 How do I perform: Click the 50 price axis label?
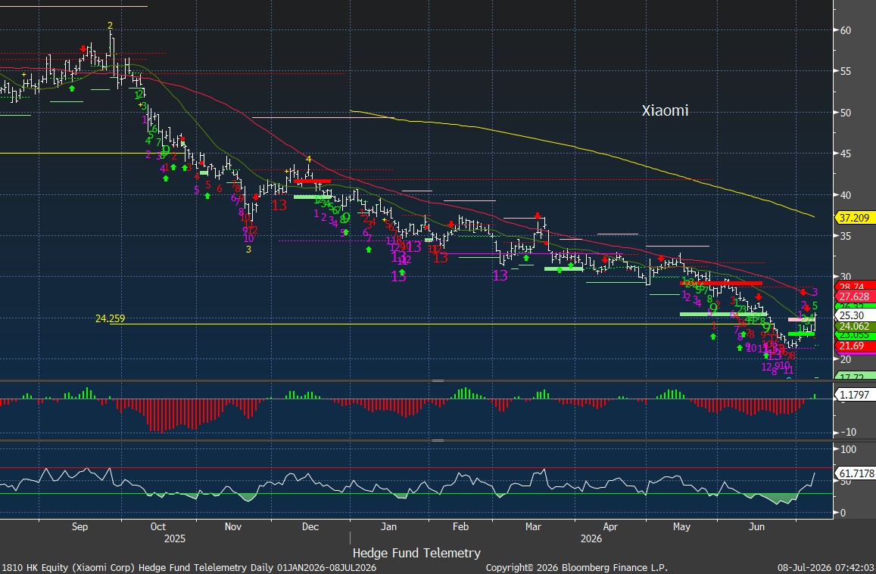(845, 113)
